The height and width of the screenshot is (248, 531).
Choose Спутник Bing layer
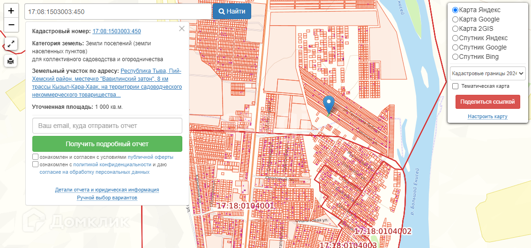pos(455,57)
